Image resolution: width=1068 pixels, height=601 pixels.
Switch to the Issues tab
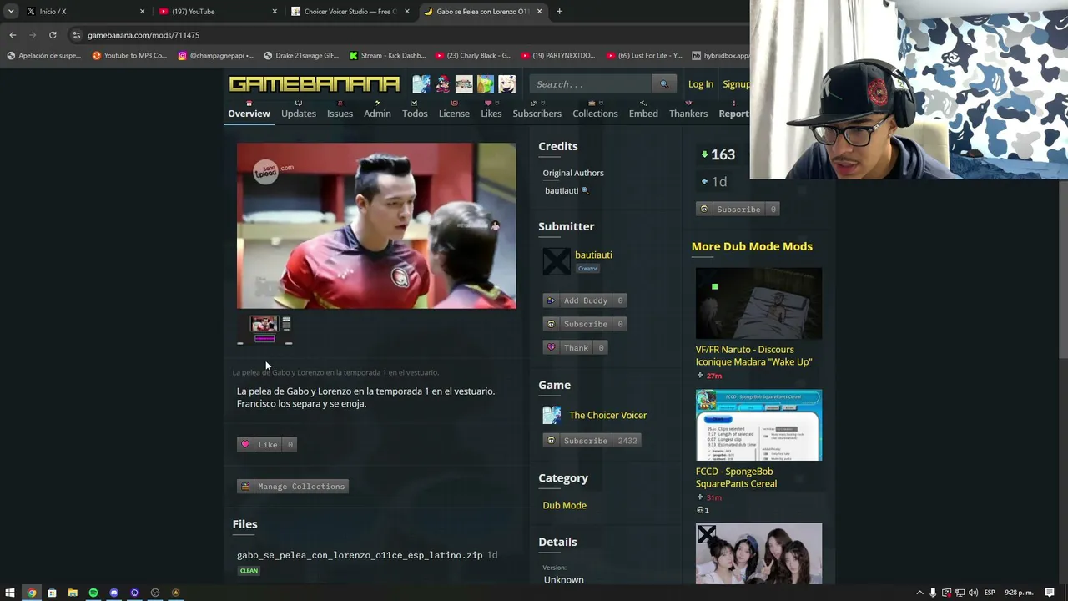(340, 114)
